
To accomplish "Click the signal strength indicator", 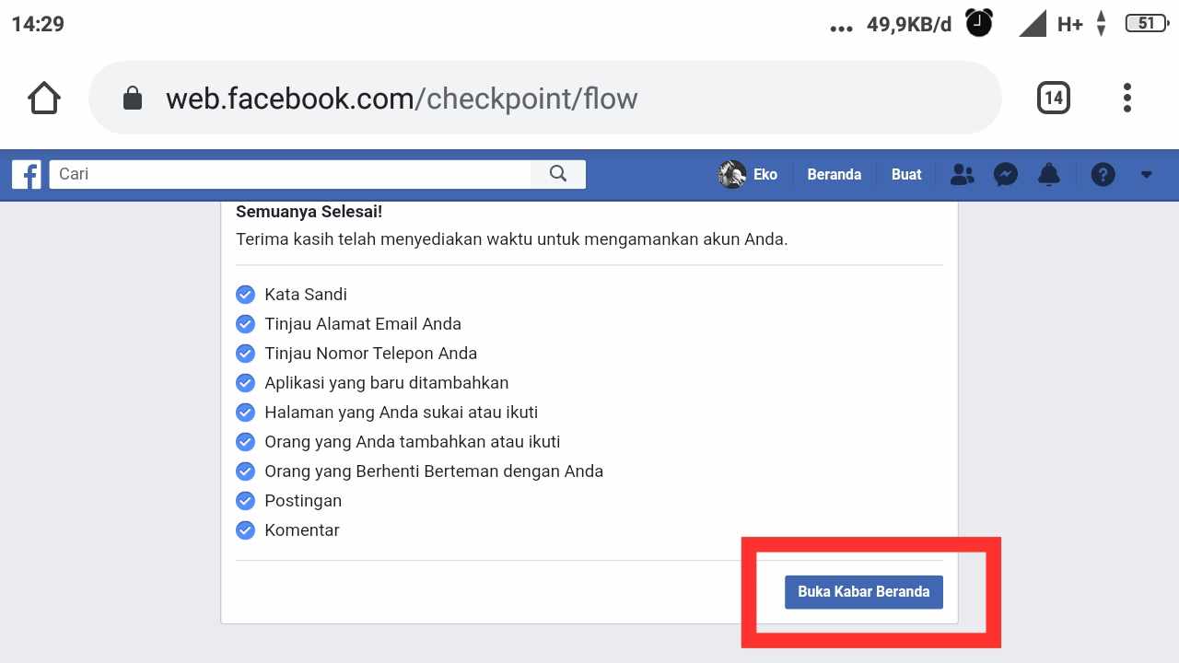I will (1032, 23).
